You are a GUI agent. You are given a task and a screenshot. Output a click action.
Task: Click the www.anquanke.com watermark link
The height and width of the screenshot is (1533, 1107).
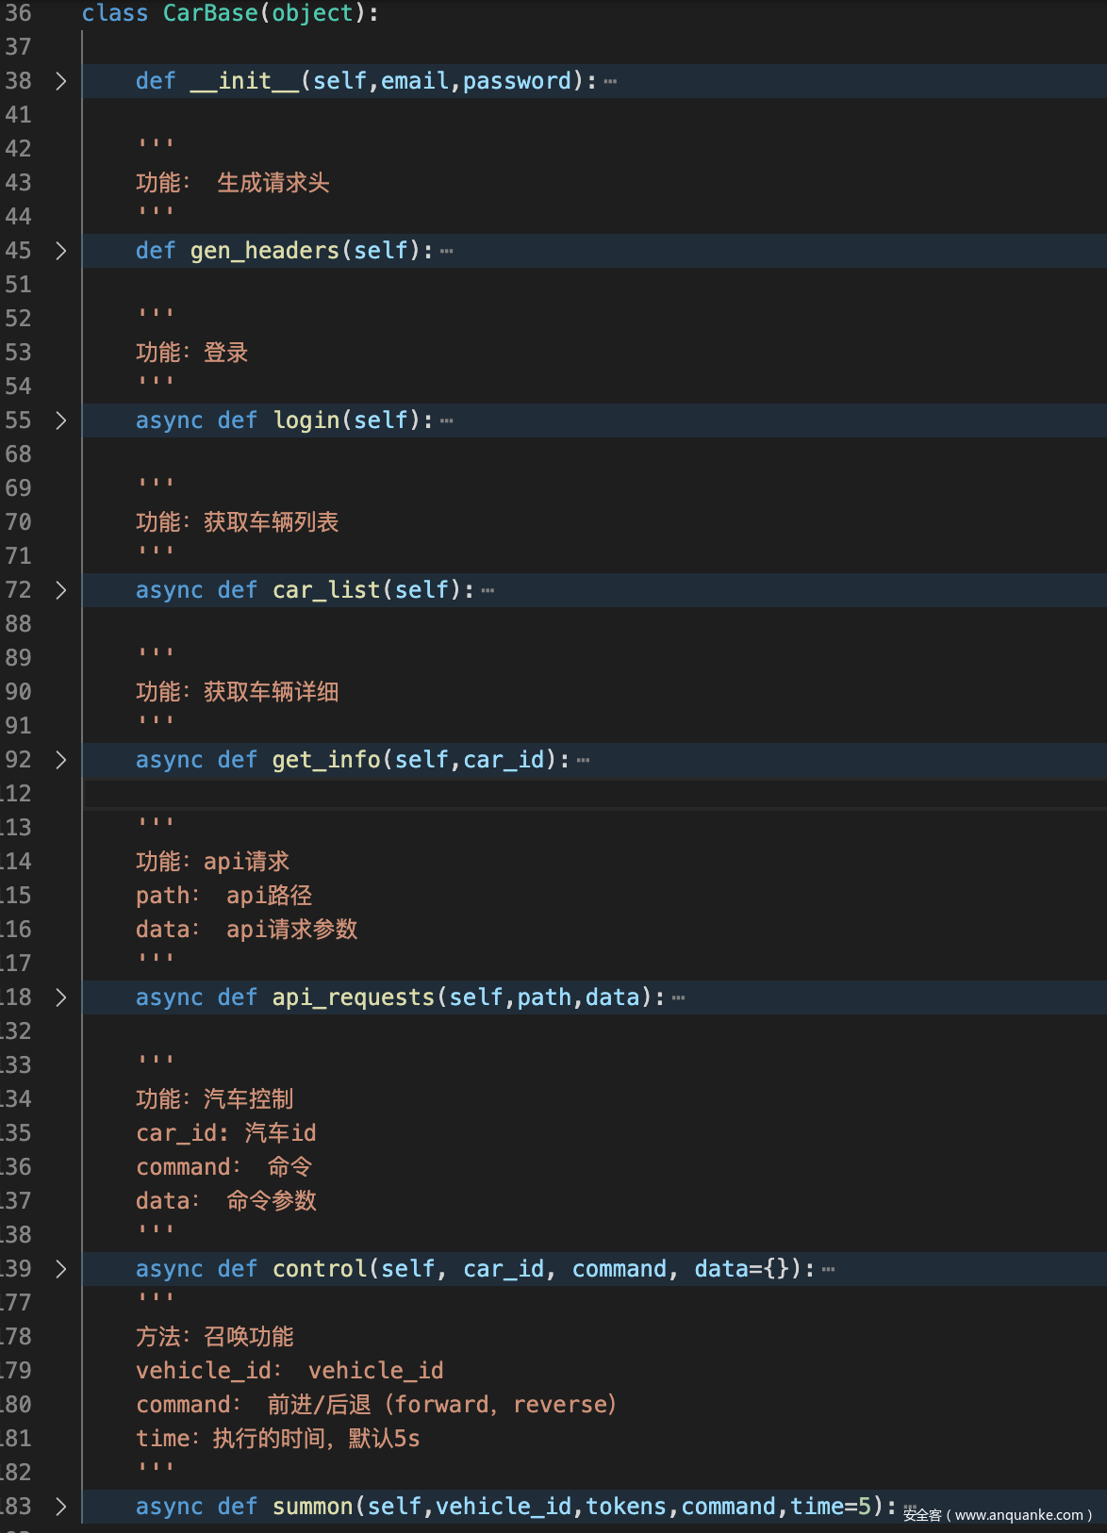pyautogui.click(x=1018, y=1515)
